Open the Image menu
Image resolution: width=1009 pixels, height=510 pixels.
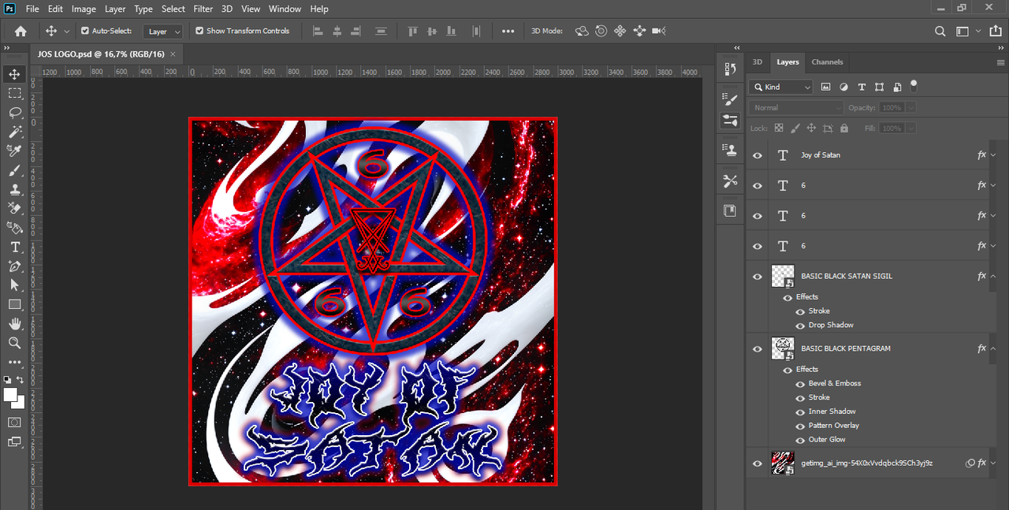coord(84,9)
